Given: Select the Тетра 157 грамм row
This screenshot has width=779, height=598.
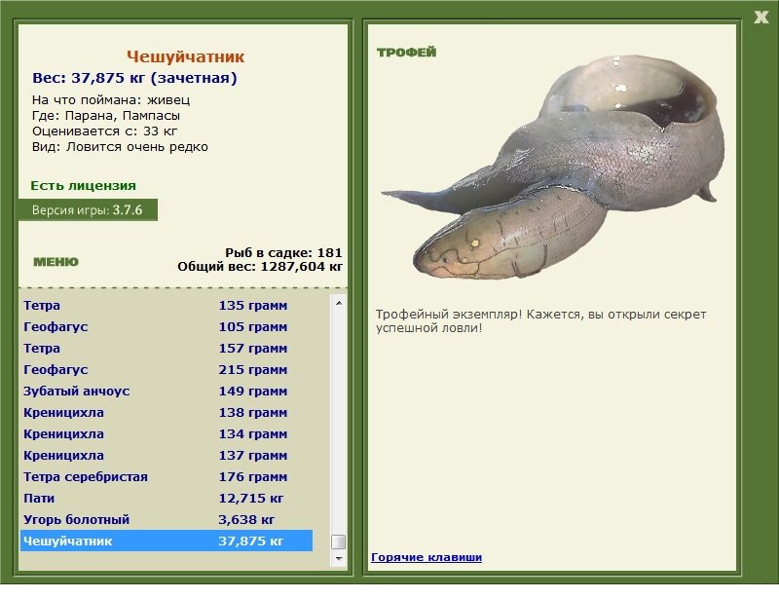Looking at the screenshot, I should tap(167, 348).
